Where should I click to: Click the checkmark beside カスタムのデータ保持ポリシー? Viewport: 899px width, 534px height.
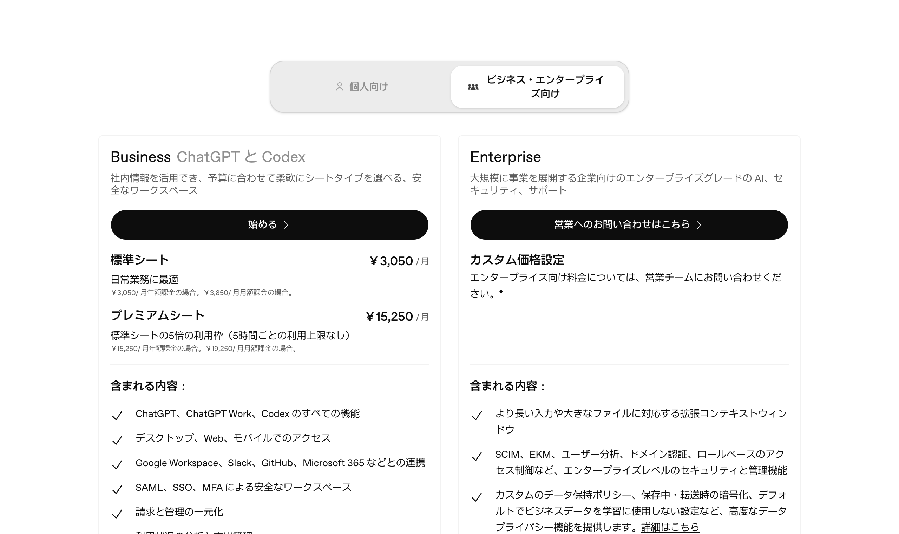click(477, 497)
